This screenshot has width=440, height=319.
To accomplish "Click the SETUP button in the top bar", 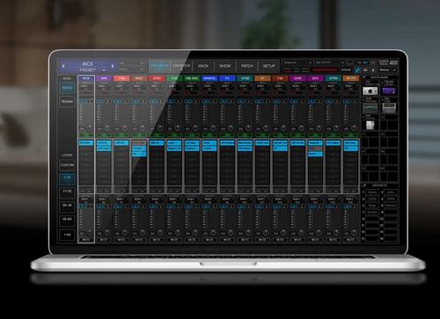I will 268,66.
